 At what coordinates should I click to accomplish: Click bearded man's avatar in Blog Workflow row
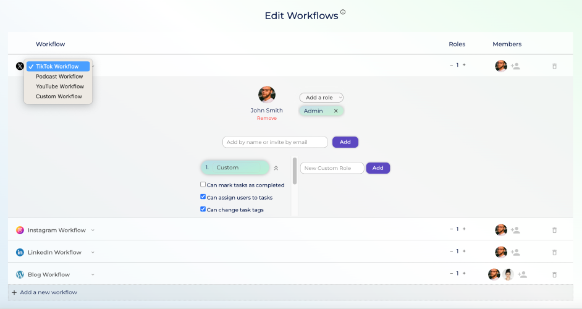point(494,275)
